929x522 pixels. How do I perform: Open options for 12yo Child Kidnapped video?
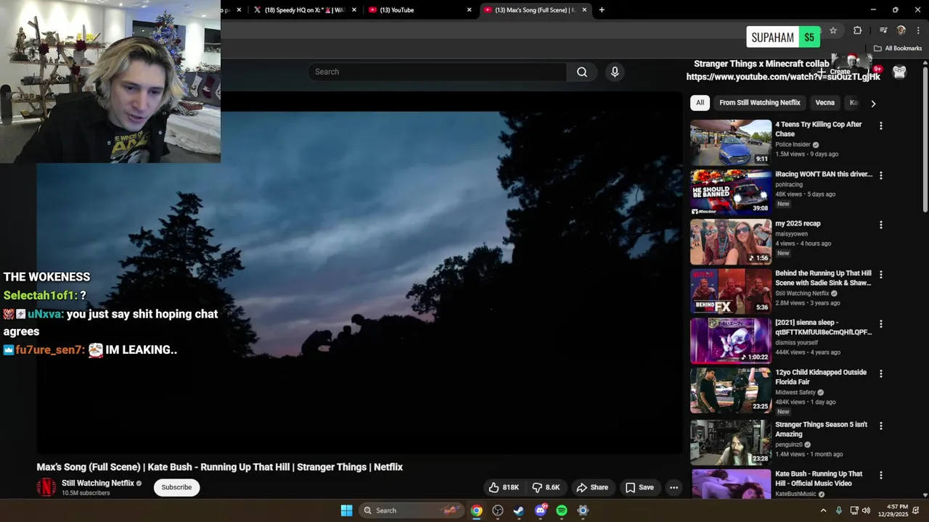point(881,373)
